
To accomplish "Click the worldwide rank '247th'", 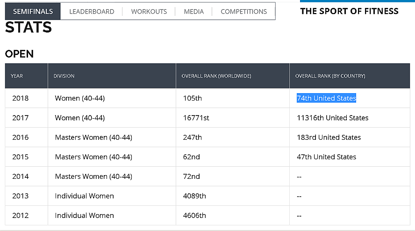I will (x=193, y=137).
